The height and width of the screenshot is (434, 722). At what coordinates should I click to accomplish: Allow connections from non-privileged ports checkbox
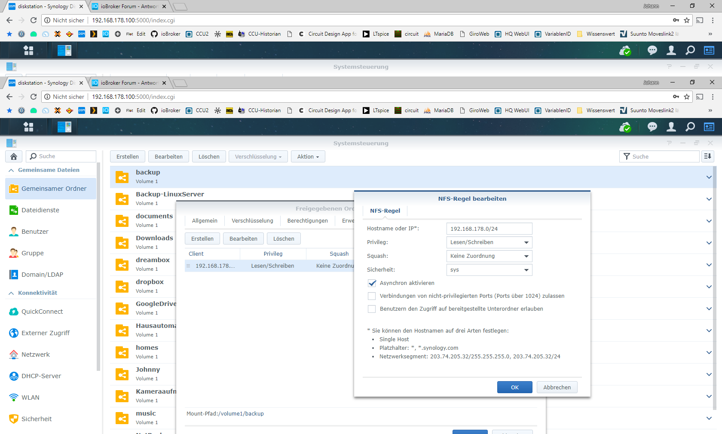click(x=372, y=296)
